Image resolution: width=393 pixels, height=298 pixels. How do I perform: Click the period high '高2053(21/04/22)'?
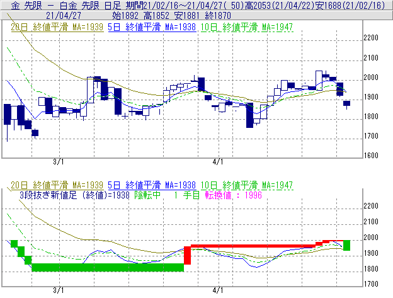point(280,5)
